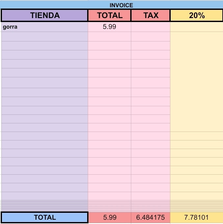Select the 5.99 sum in the footer row
The width and height of the screenshot is (223, 224).
point(110,217)
